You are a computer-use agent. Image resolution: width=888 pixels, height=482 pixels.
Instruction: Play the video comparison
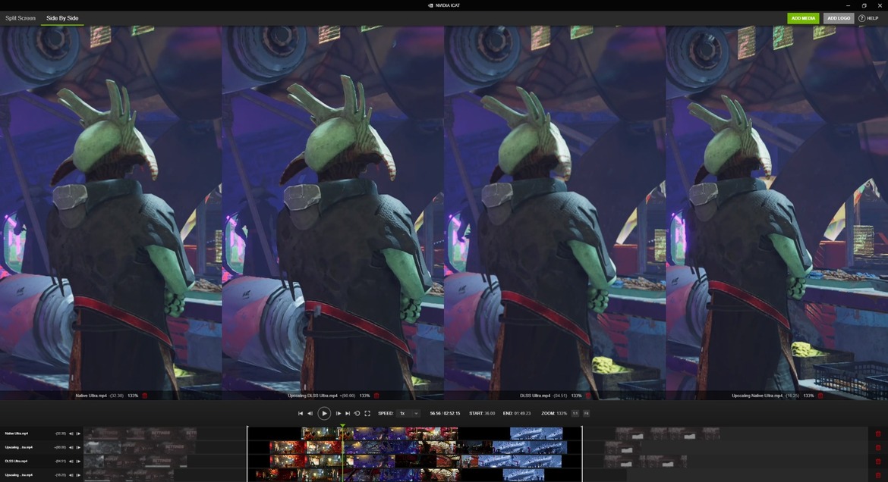pyautogui.click(x=324, y=414)
